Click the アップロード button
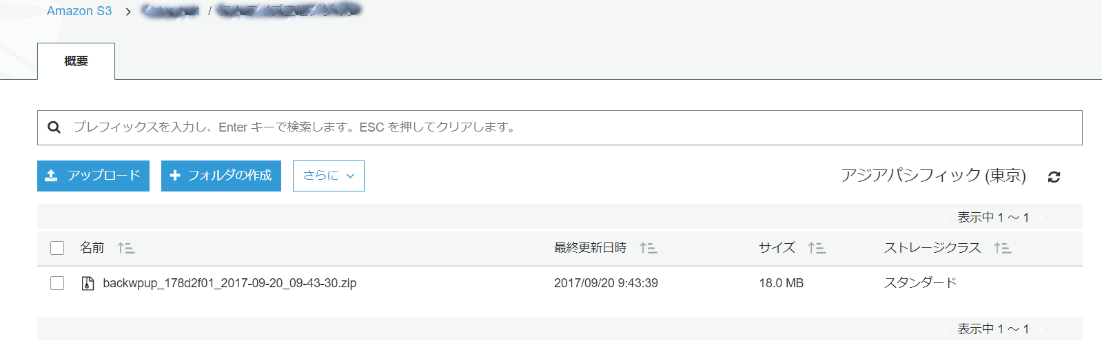This screenshot has width=1102, height=363. click(x=93, y=176)
